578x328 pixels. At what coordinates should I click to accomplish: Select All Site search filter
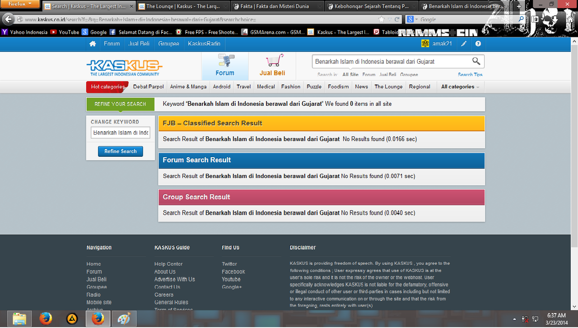pos(350,75)
